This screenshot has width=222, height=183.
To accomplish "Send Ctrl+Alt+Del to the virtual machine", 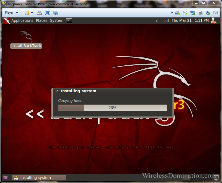I will (39, 13).
